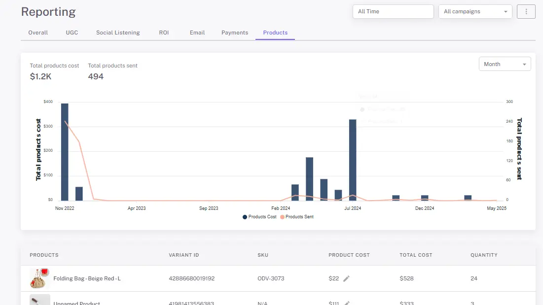Toggle Products Sent legend series
The width and height of the screenshot is (543, 305).
(x=297, y=217)
